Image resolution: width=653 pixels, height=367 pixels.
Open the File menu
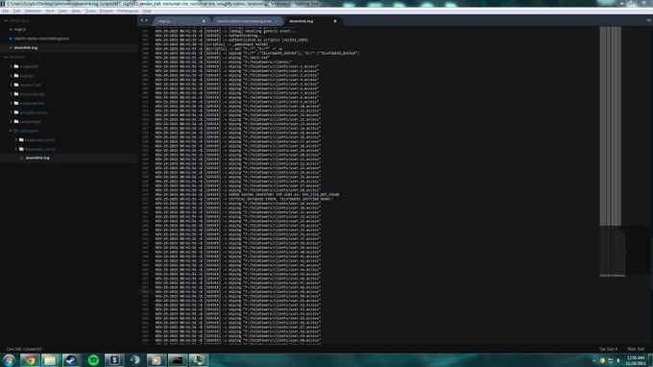click(x=6, y=12)
